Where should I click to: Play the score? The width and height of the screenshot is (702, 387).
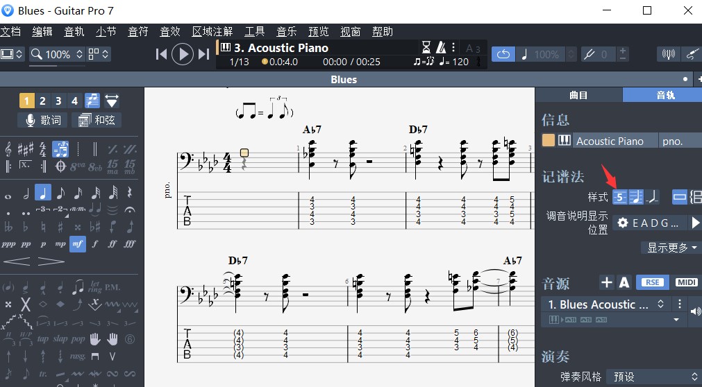coord(183,54)
